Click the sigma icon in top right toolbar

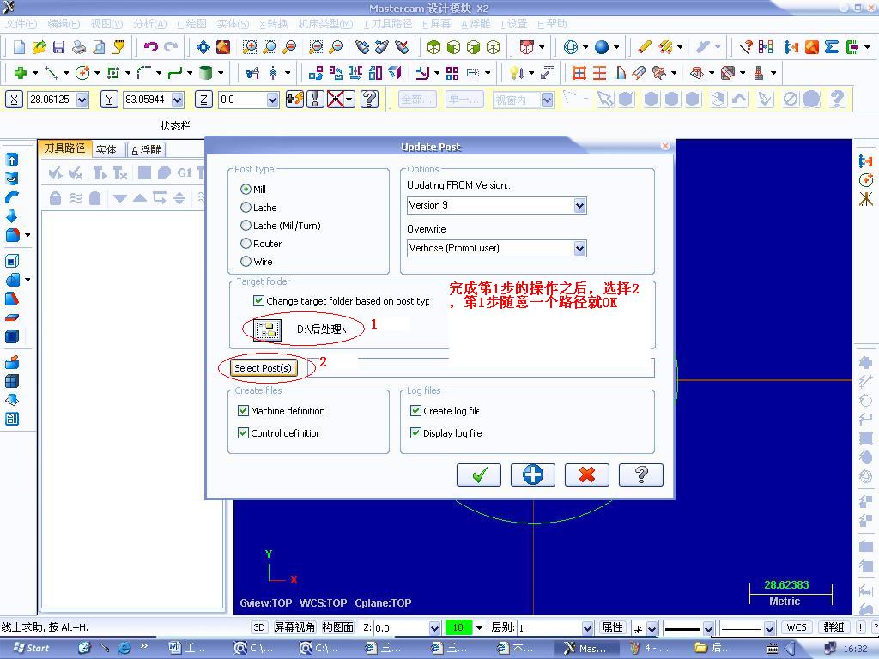[831, 47]
